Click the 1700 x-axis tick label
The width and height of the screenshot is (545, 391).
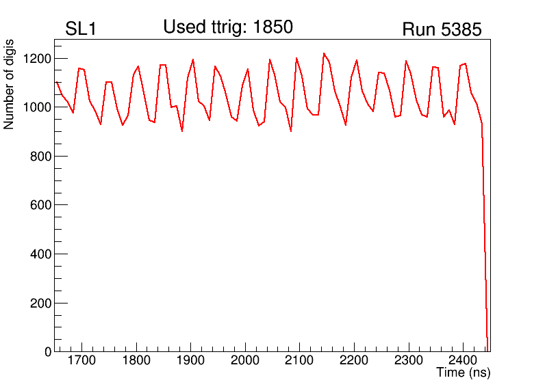[x=82, y=360]
